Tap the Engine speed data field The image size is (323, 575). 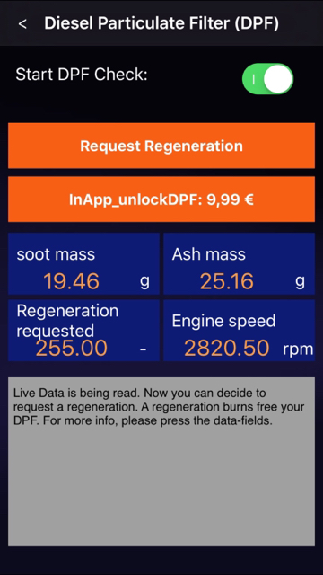[240, 331]
